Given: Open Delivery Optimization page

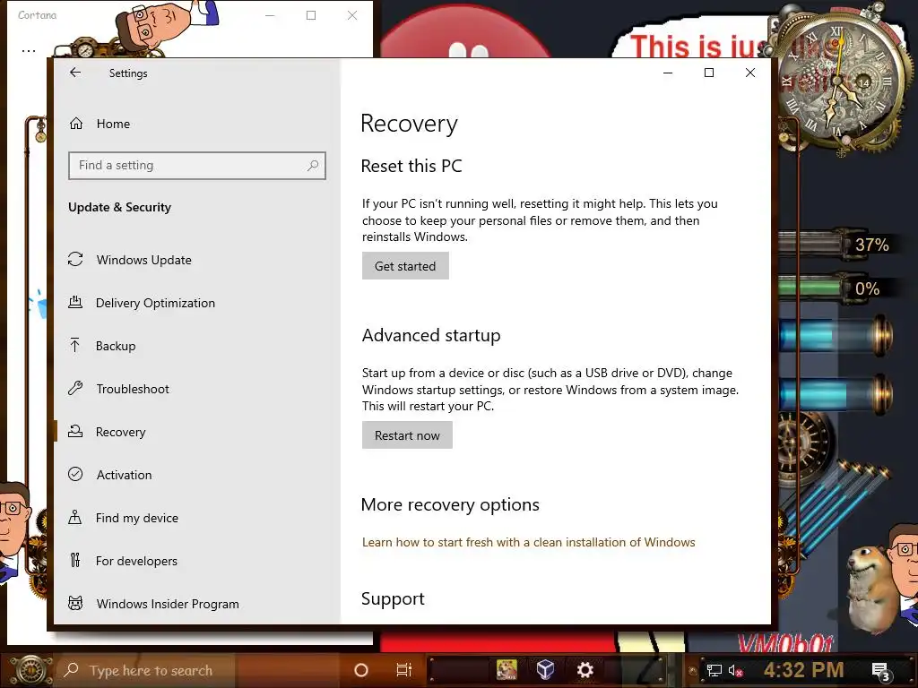Looking at the screenshot, I should click(x=155, y=303).
